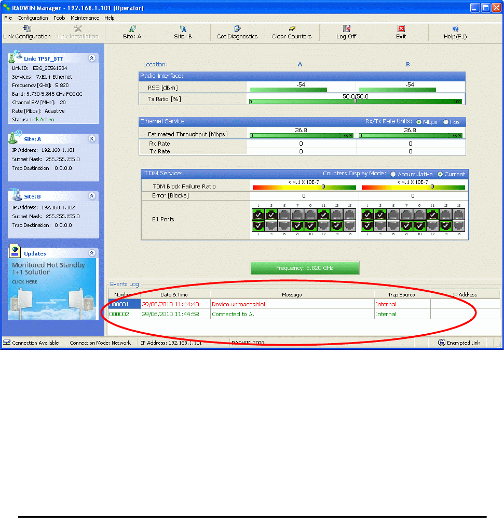Click the red Exit toolbar icon
This screenshot has width=504, height=526.
(x=401, y=29)
